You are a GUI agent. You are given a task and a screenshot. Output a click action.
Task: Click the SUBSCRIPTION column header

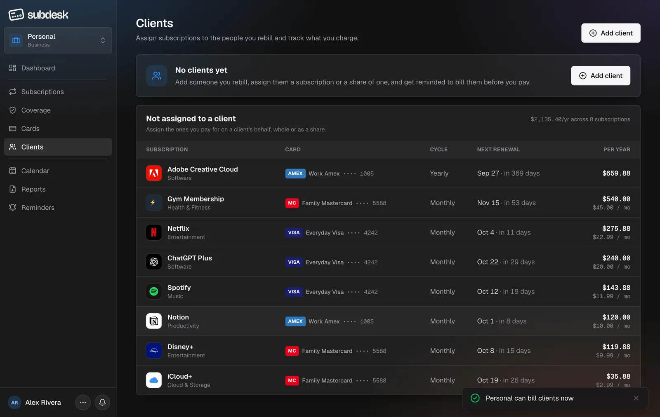(x=167, y=150)
